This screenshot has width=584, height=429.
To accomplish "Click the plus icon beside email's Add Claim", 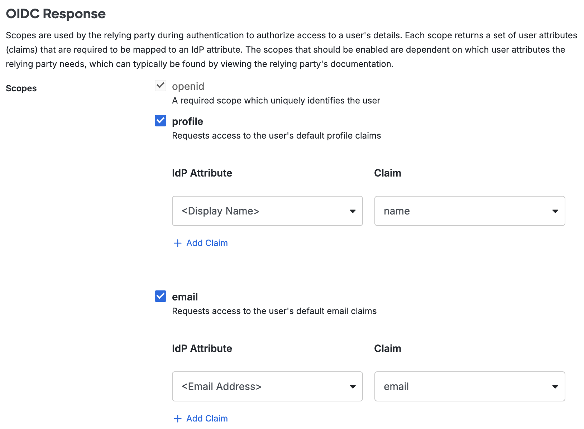I will 178,418.
